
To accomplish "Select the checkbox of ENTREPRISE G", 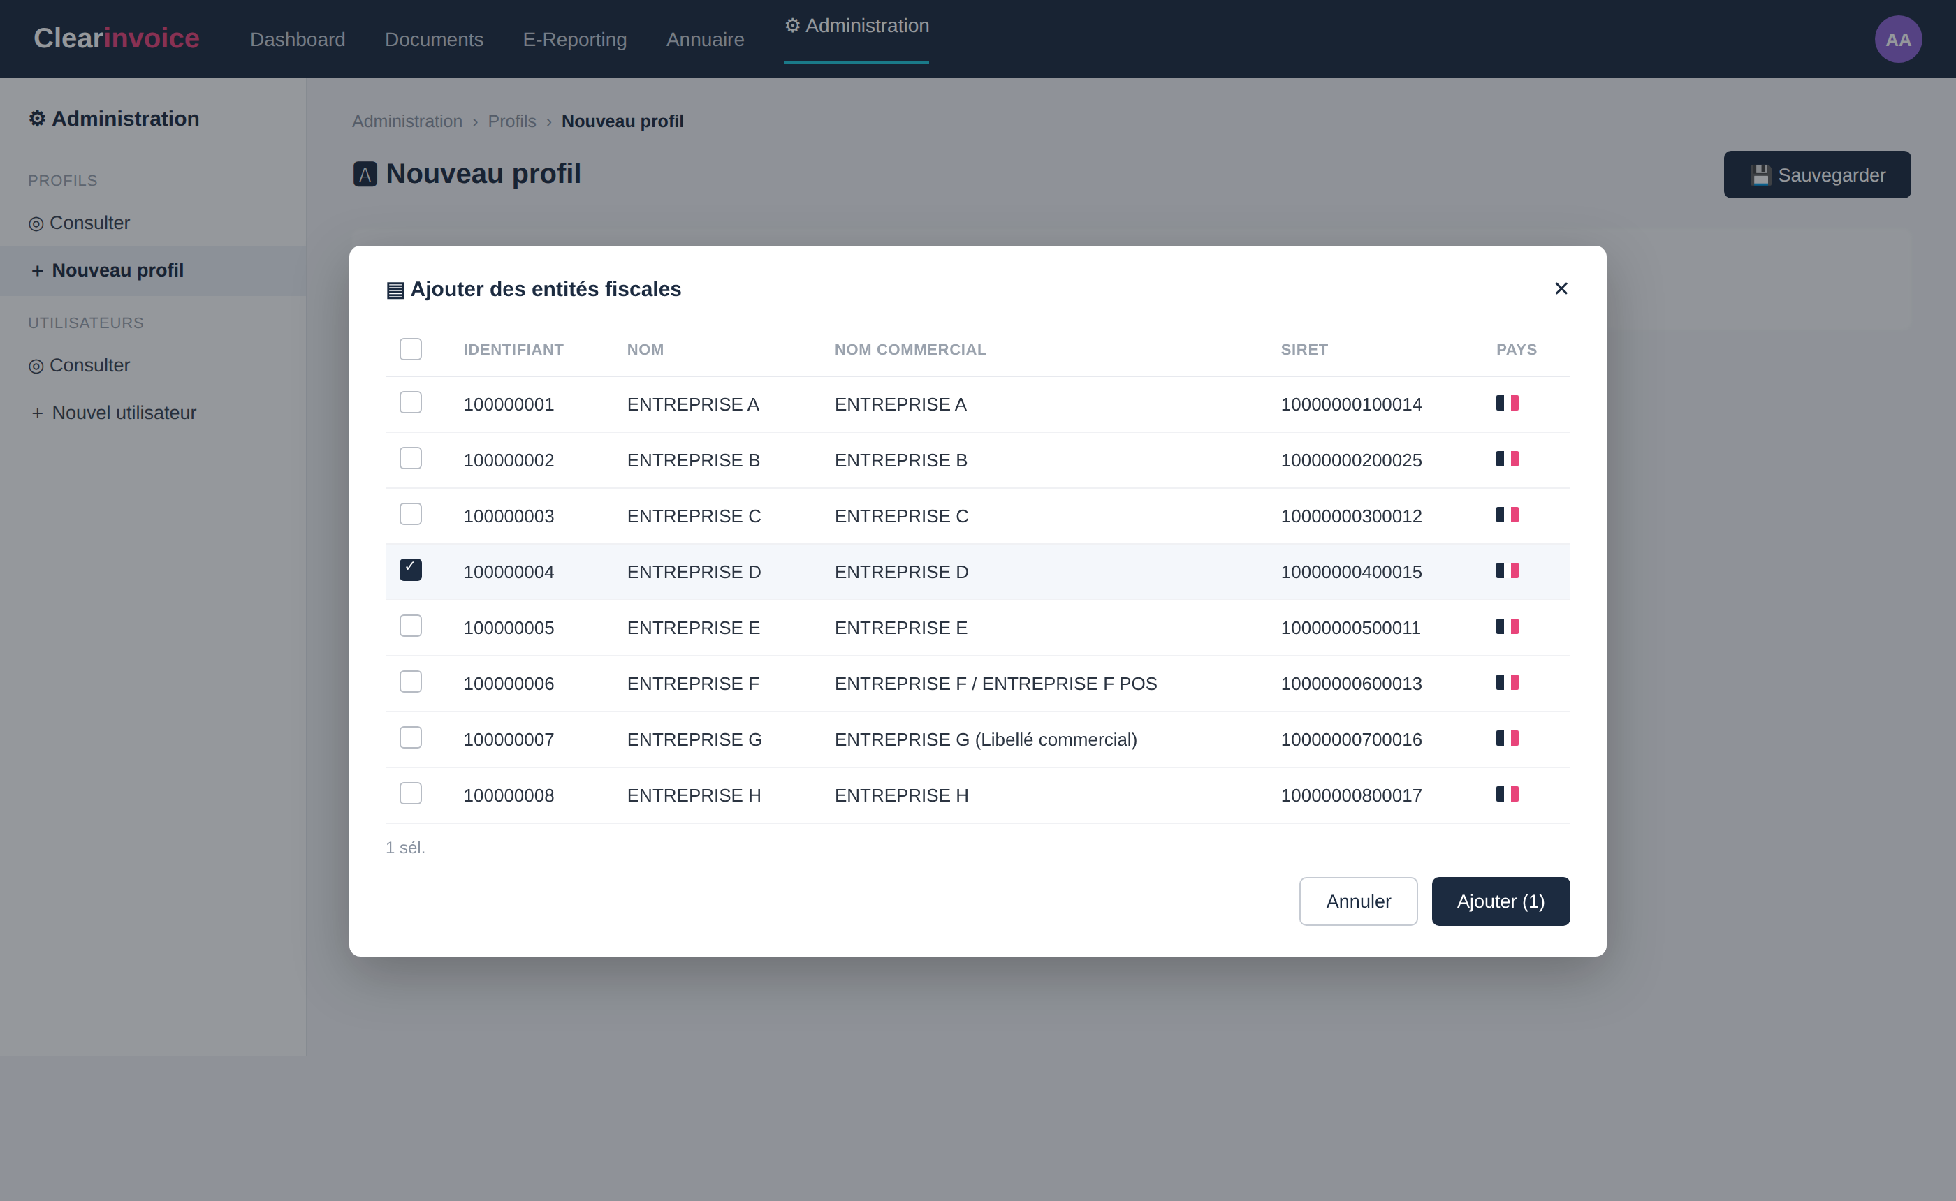I will click(411, 737).
